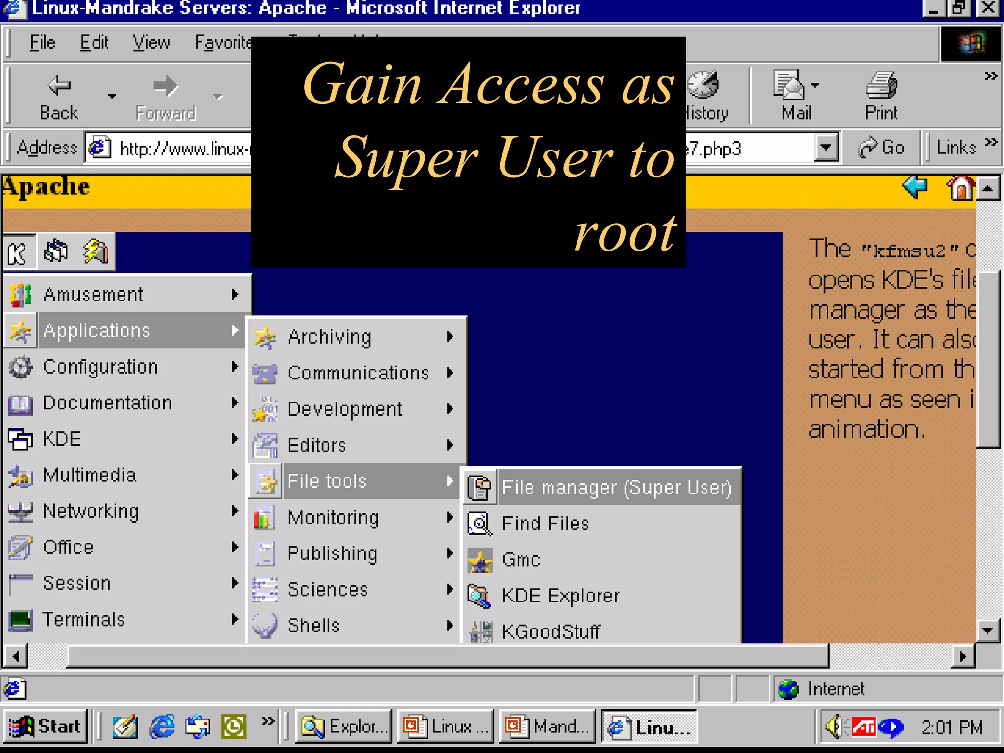Screen dimensions: 1004x753
Task: Click the window list icon beside K
Action: tap(56, 252)
